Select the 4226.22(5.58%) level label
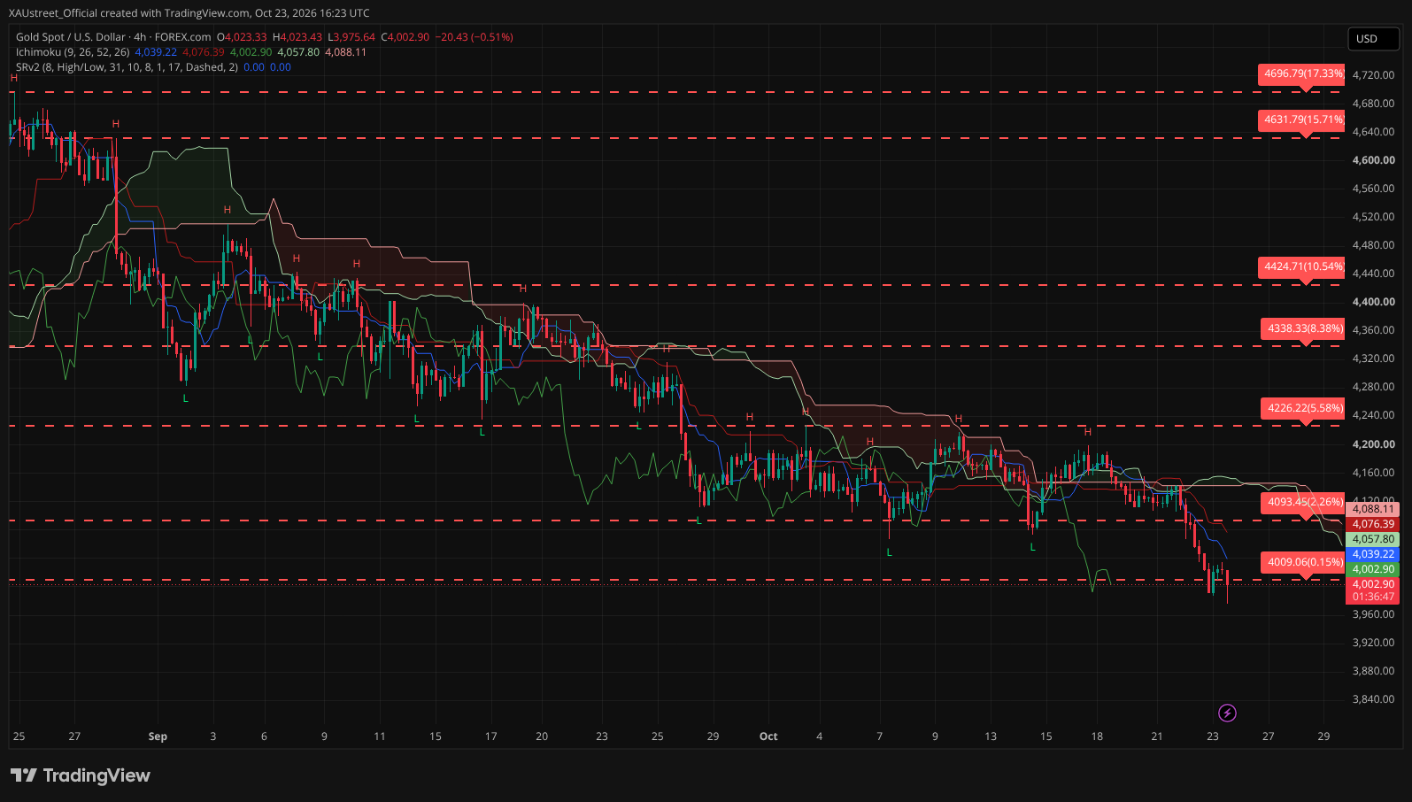Viewport: 1412px width, 802px height. click(x=1304, y=408)
